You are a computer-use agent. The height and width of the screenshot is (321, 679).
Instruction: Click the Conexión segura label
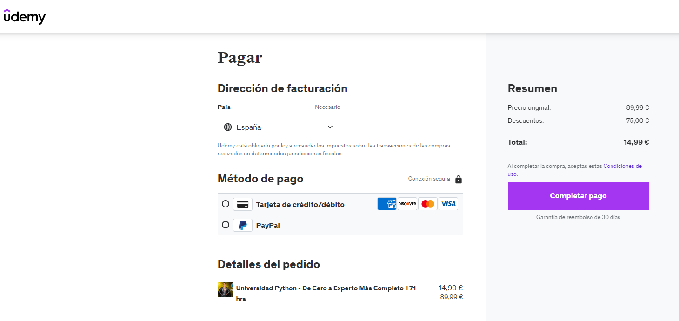click(429, 179)
